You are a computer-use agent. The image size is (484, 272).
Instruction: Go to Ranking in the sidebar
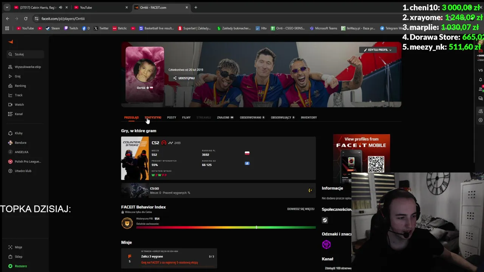click(17, 86)
